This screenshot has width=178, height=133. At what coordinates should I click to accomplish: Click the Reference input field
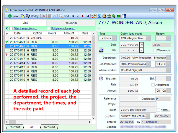click(x=129, y=98)
